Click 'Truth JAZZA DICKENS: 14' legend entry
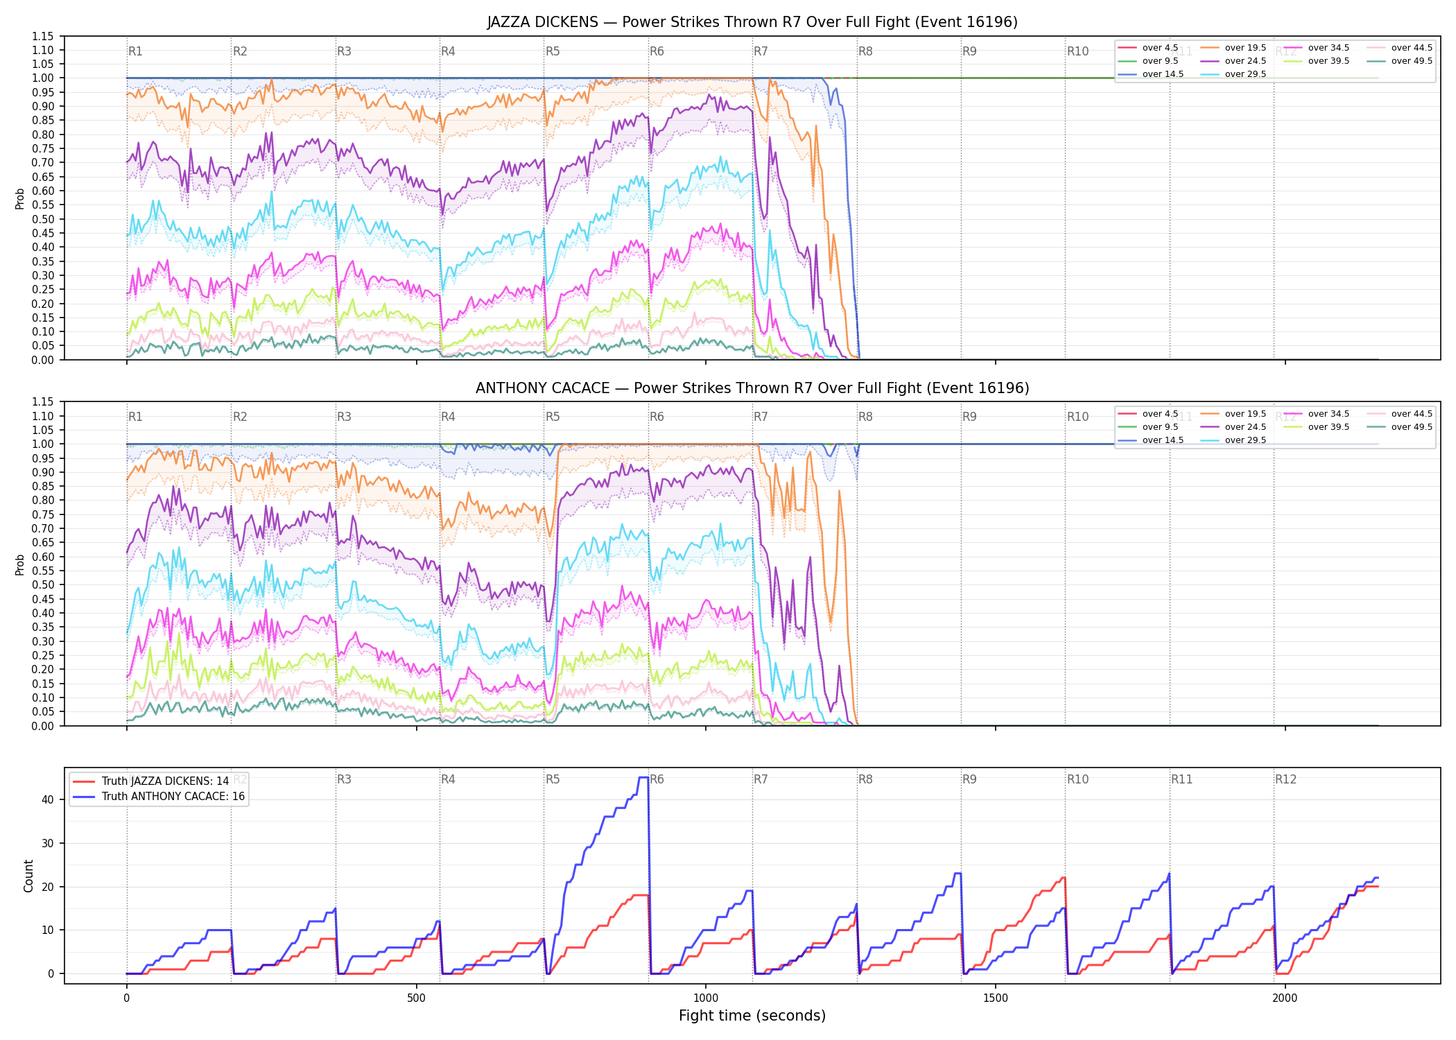Image resolution: width=1456 pixels, height=1040 pixels. [150, 781]
